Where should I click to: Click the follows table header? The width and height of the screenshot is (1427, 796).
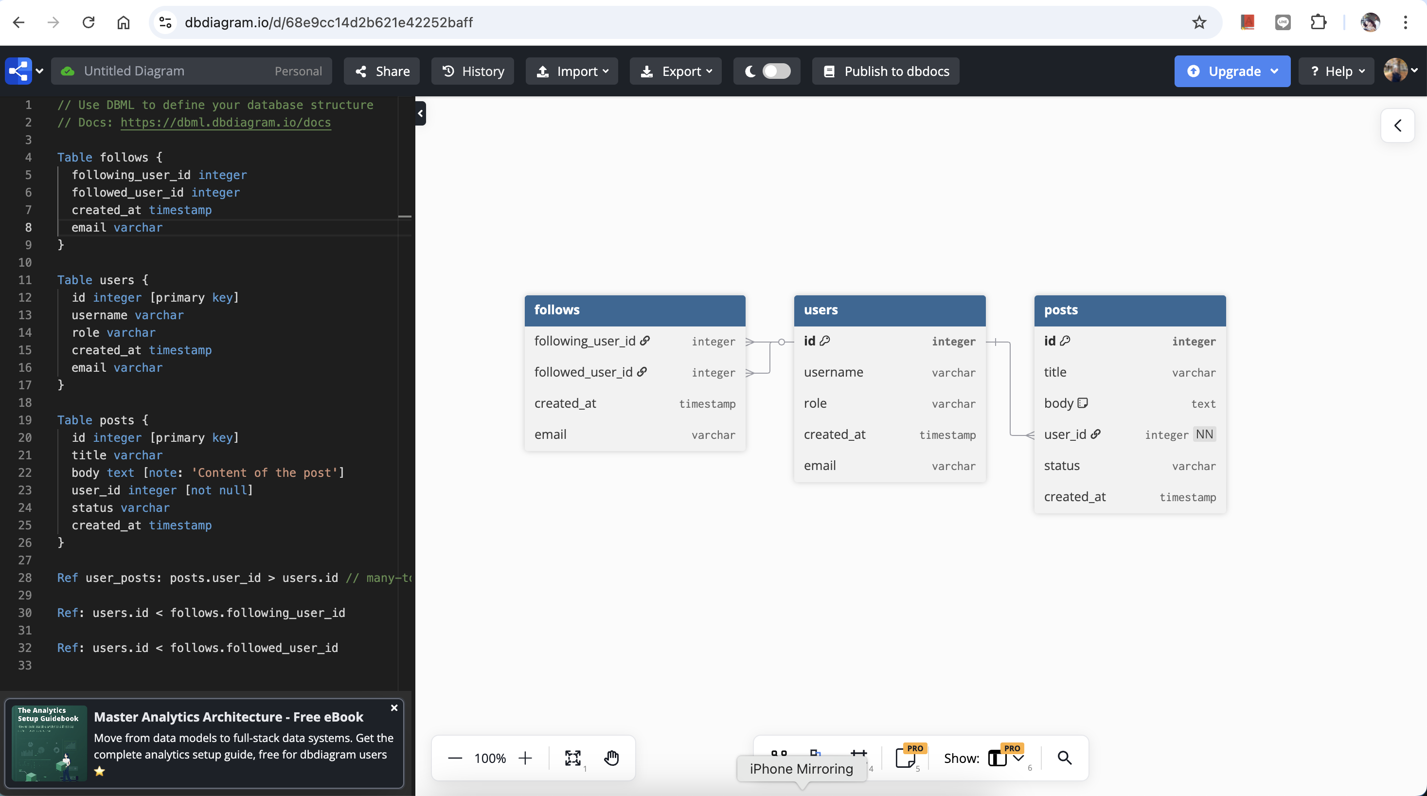[x=635, y=310]
